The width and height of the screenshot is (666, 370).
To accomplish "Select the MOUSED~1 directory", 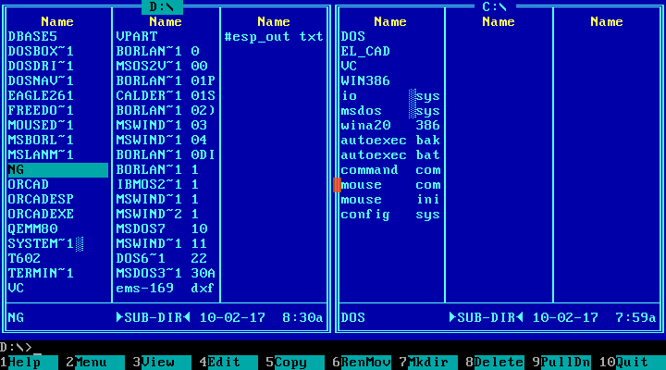I will coord(41,125).
